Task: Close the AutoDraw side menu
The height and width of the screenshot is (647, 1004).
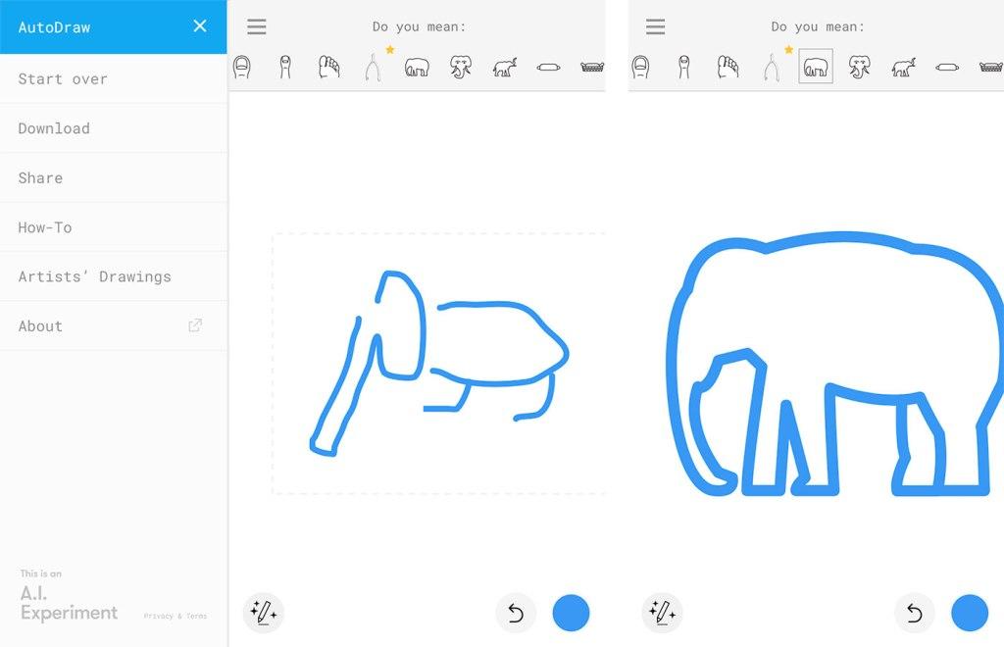Action: pos(200,26)
